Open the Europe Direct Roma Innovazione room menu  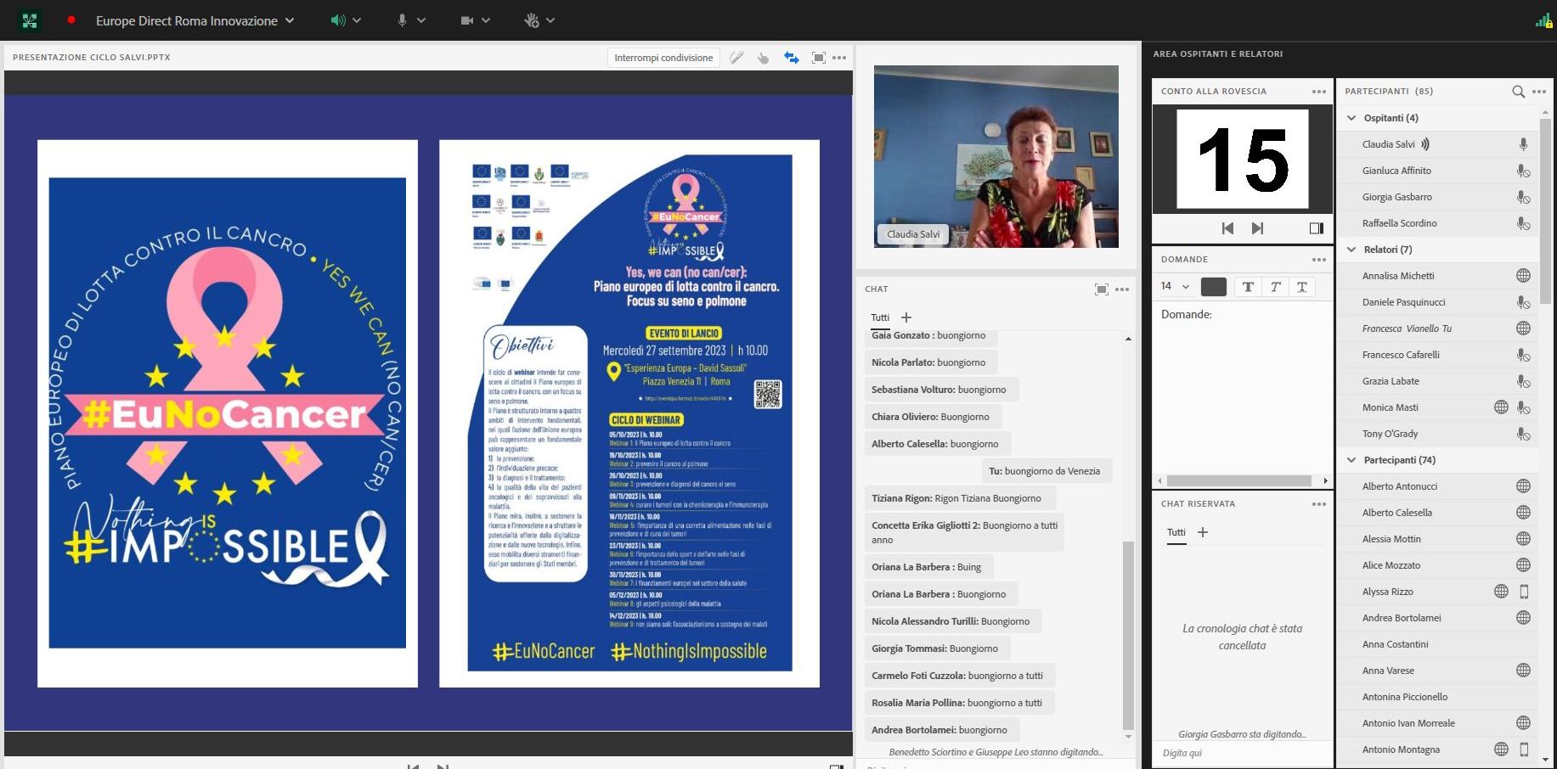(x=195, y=20)
